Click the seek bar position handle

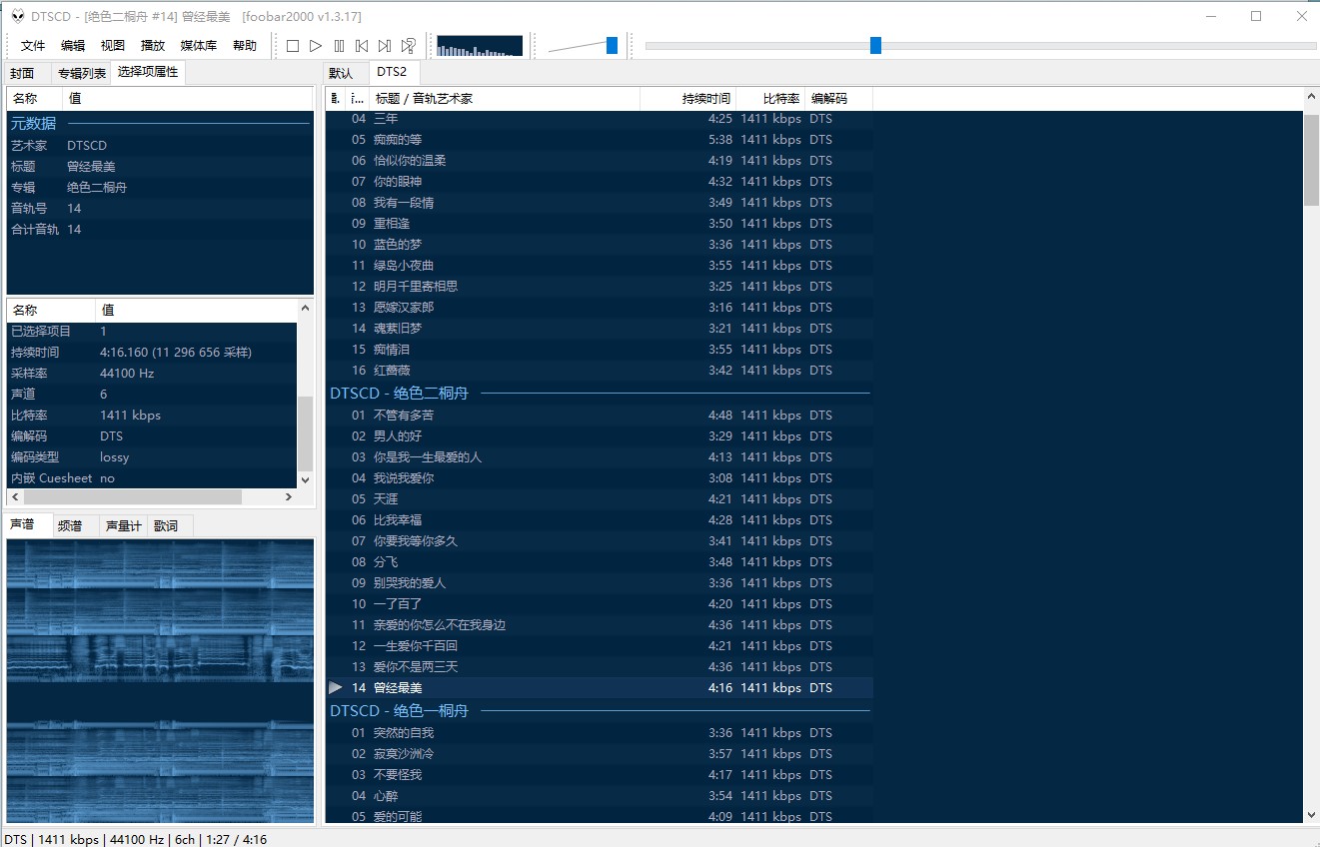pyautogui.click(x=875, y=45)
